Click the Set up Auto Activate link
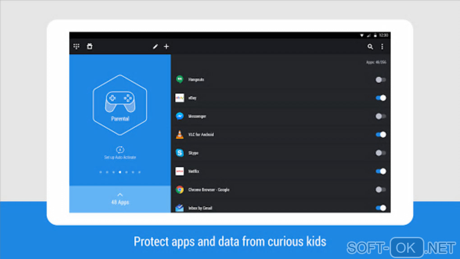Image resolution: width=460 pixels, height=259 pixels. point(120,157)
